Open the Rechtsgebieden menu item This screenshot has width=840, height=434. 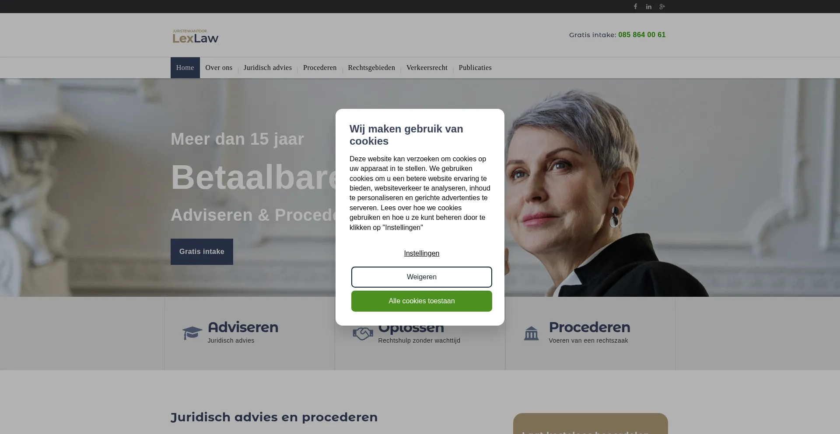click(x=371, y=68)
